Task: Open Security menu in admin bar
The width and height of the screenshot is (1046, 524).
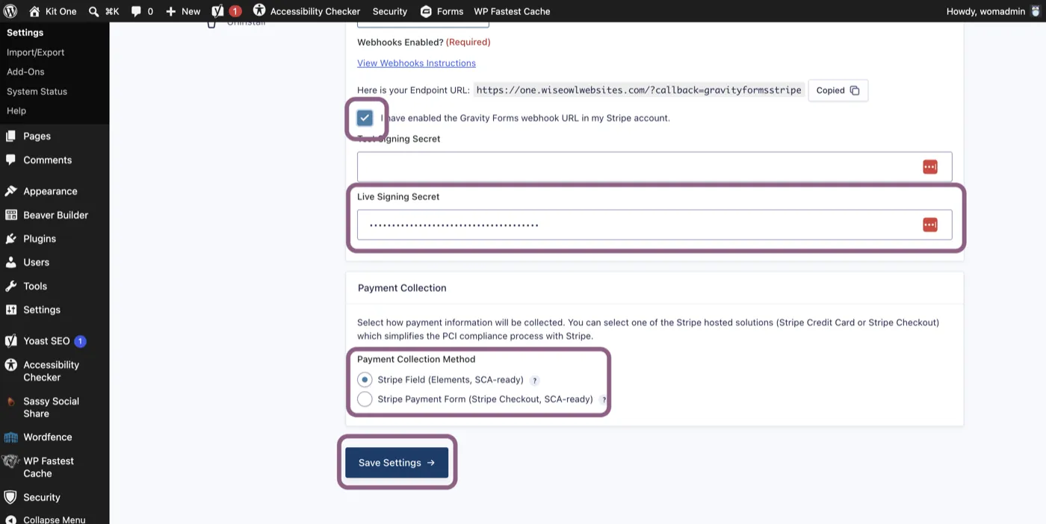Action: [x=390, y=11]
